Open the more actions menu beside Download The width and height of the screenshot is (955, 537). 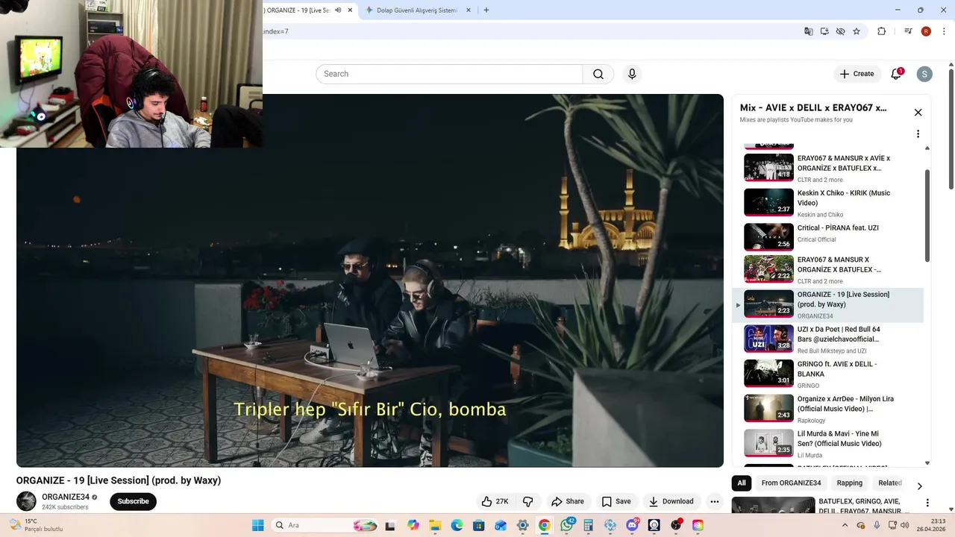click(714, 501)
